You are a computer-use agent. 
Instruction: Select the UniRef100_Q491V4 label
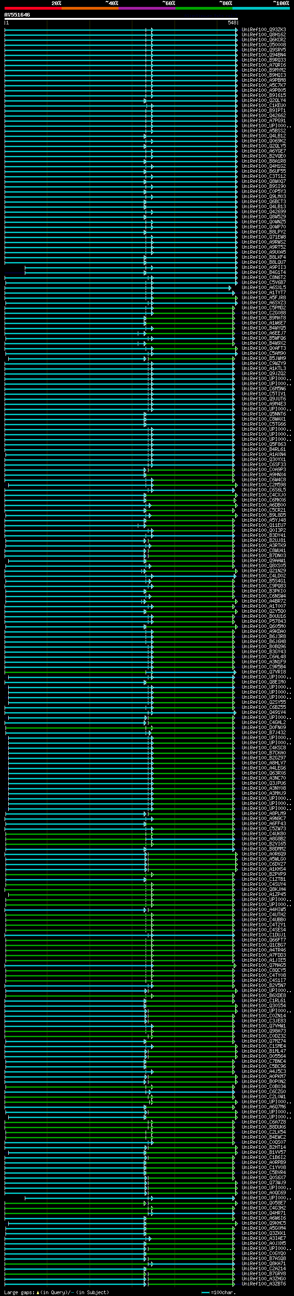pos(264,713)
